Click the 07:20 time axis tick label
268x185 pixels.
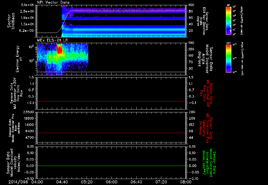[x=161, y=182]
